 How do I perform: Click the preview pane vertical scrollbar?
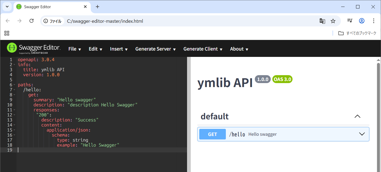tap(379, 116)
